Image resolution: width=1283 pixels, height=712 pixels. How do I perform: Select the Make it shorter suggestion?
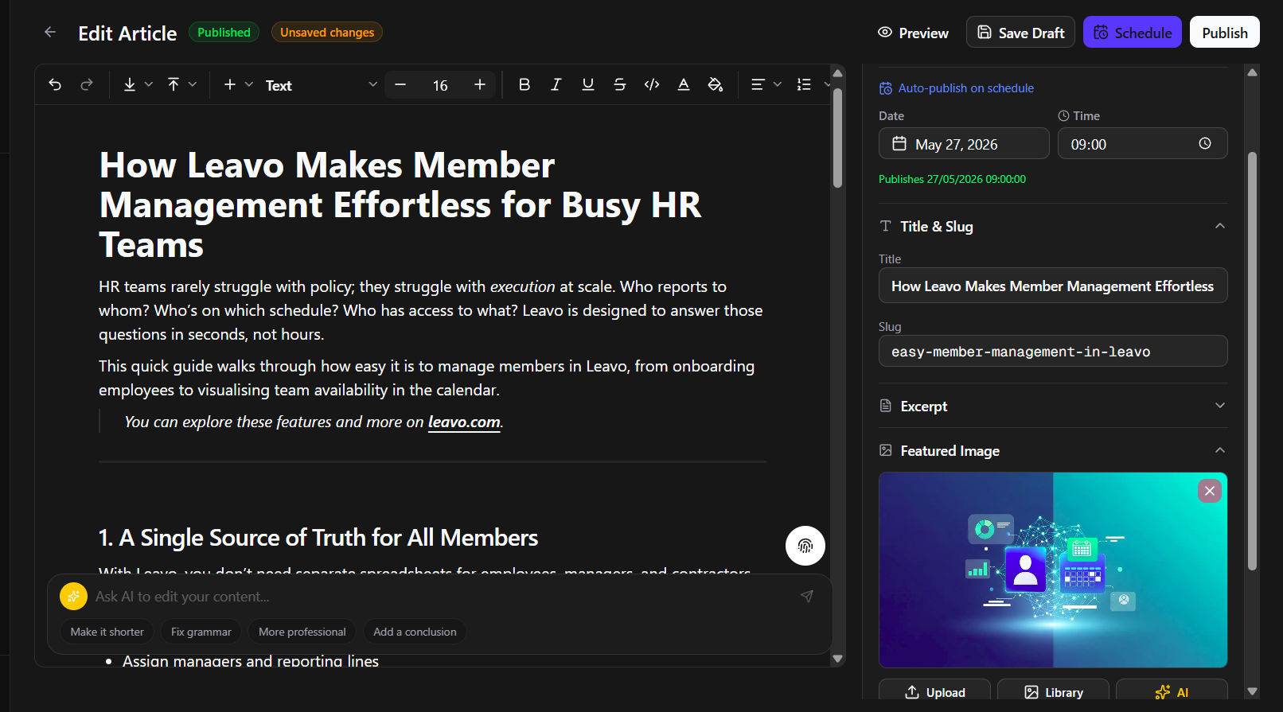click(x=107, y=632)
